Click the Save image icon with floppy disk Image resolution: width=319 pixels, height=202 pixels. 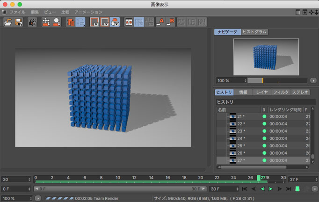pos(19,22)
